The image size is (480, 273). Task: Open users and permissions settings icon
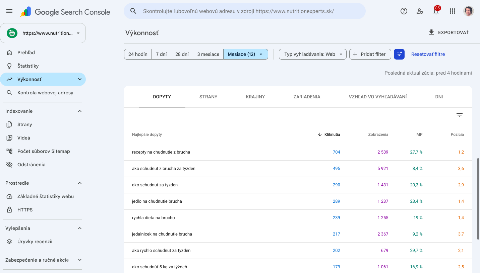420,11
